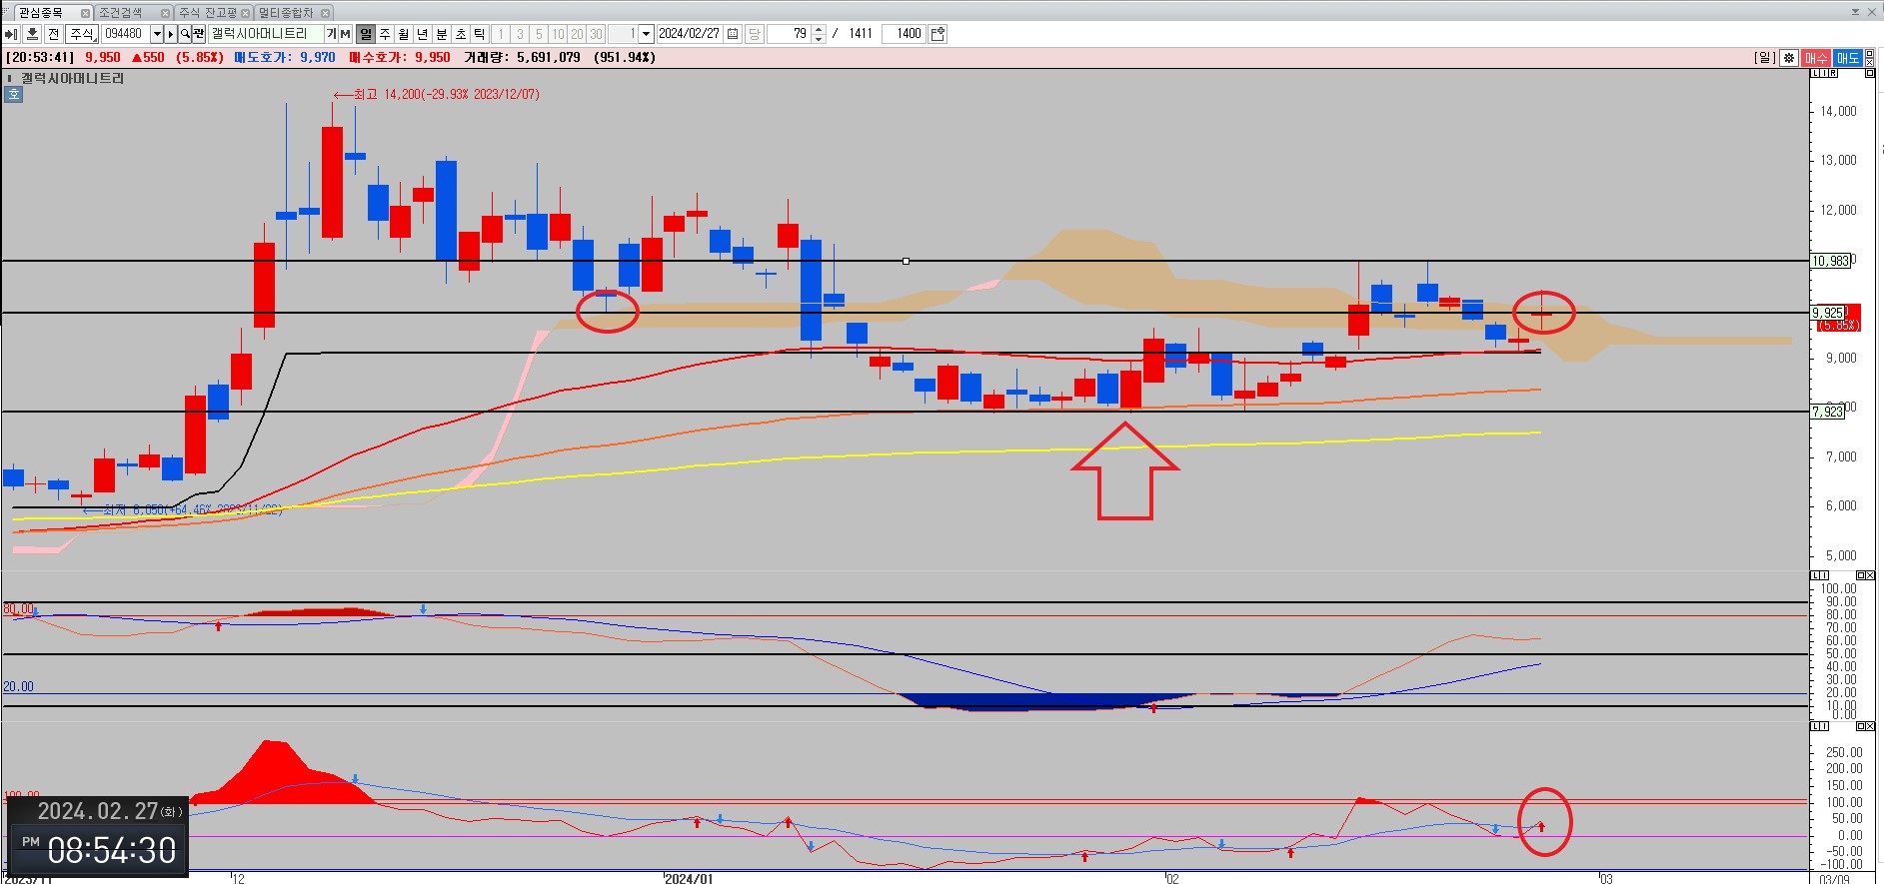This screenshot has height=884, width=1884.
Task: Close the stochastic indicator pane
Action: pyautogui.click(x=1870, y=575)
